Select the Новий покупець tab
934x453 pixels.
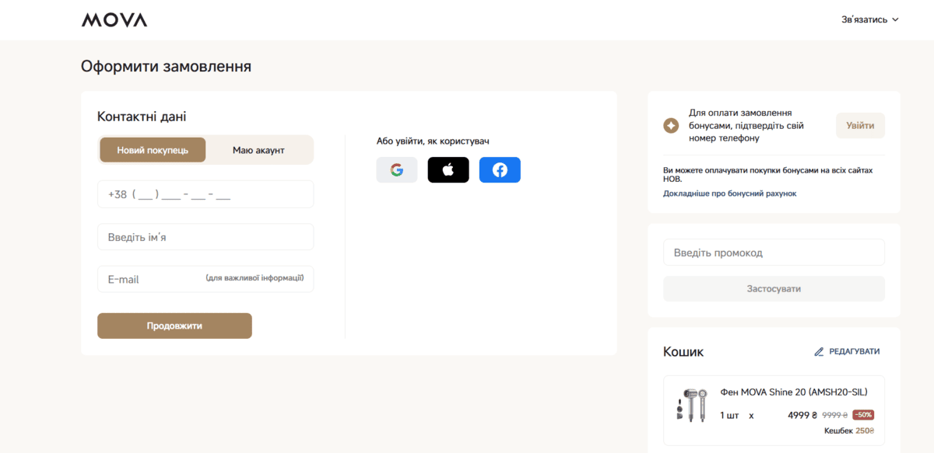(153, 150)
